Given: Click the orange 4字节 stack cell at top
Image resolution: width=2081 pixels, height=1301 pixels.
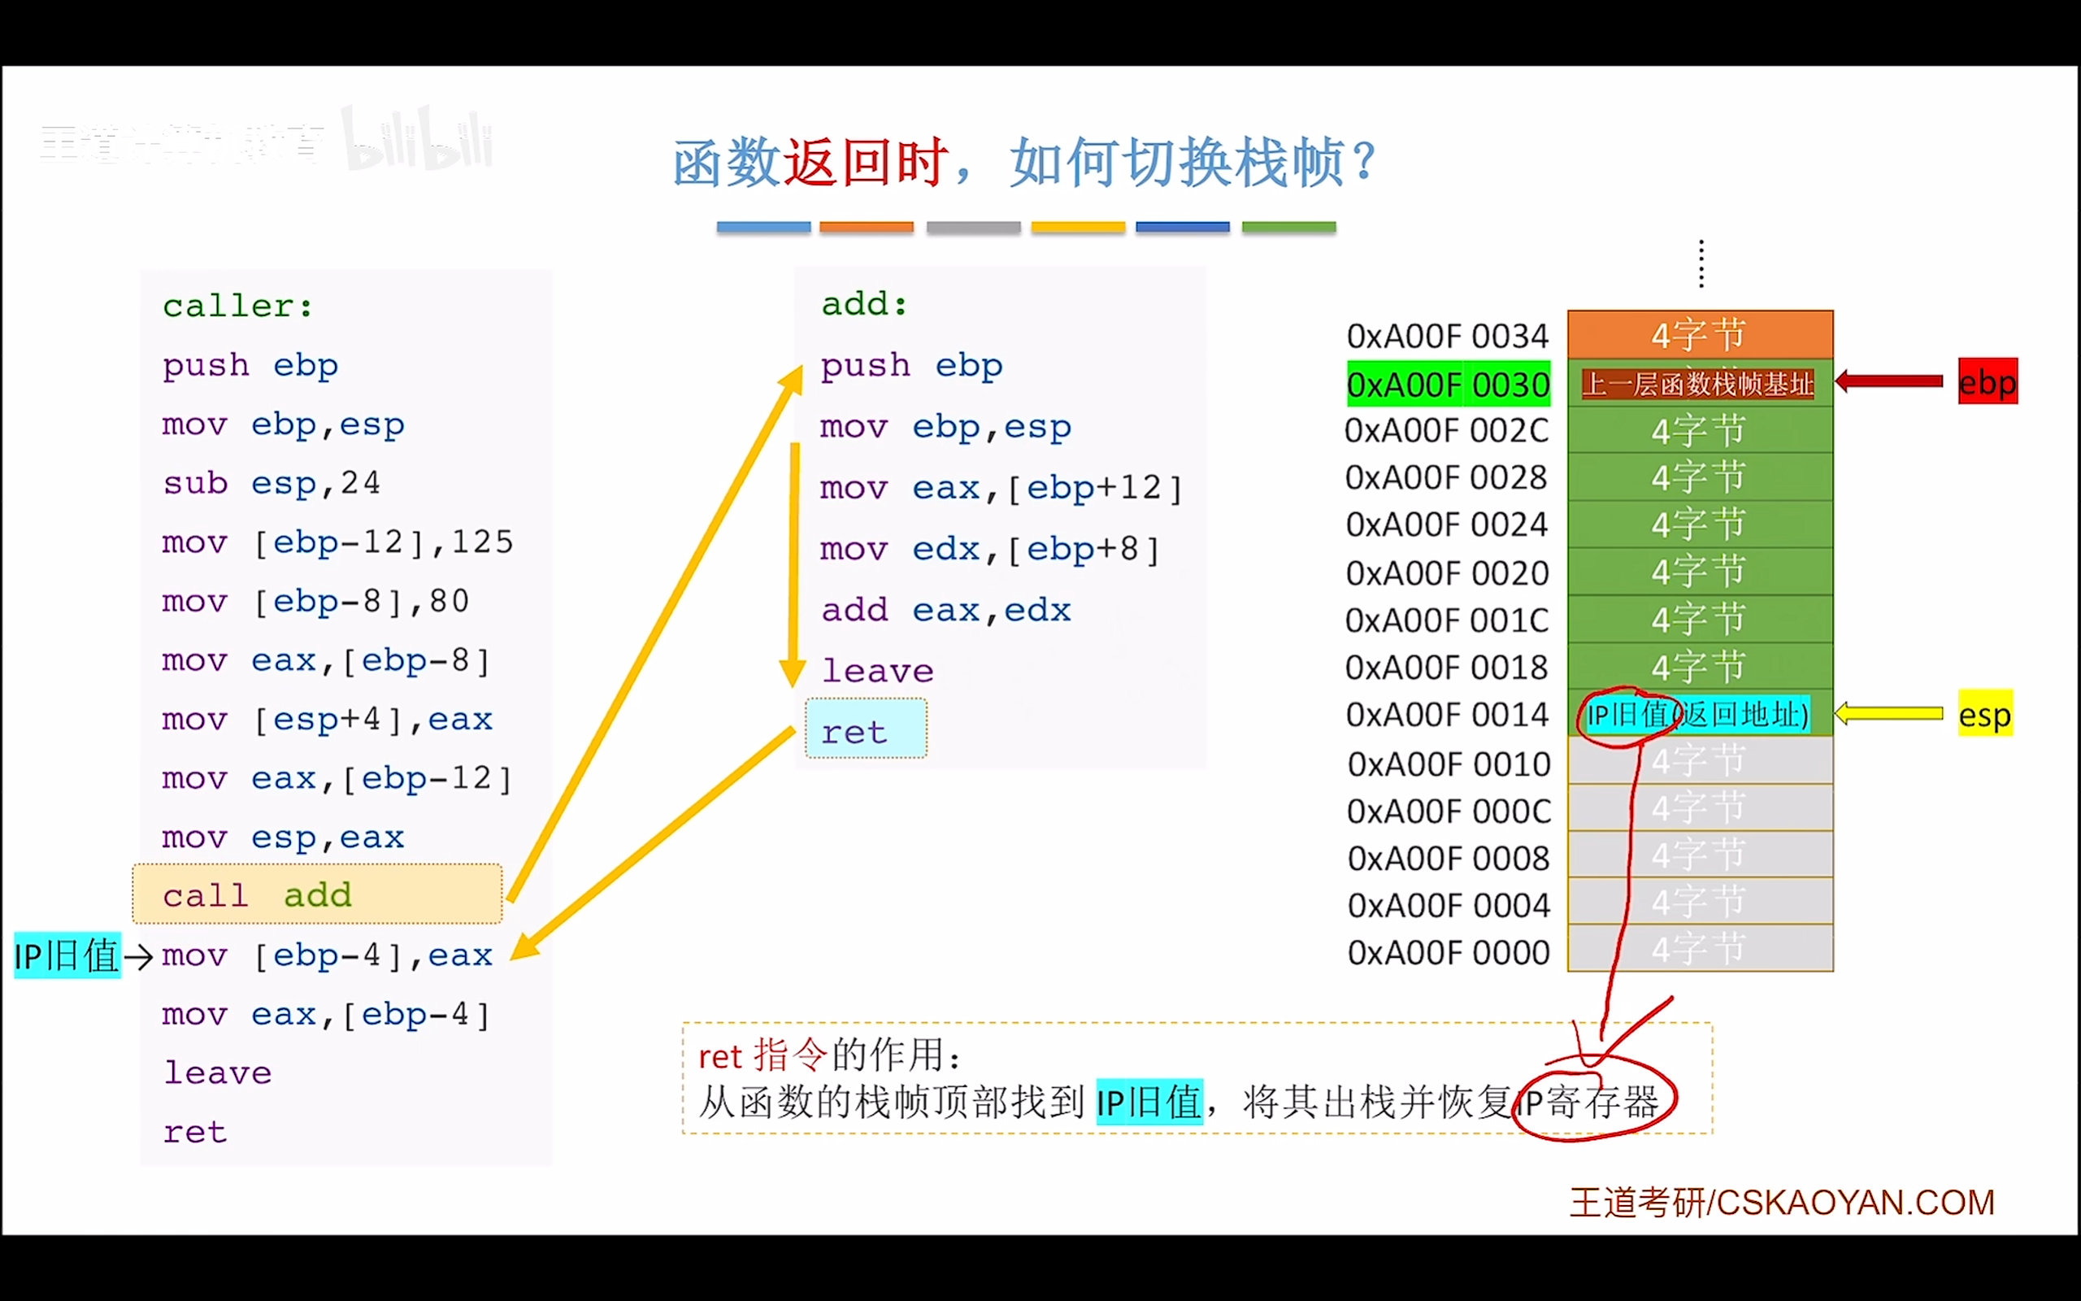Looking at the screenshot, I should pos(1698,335).
